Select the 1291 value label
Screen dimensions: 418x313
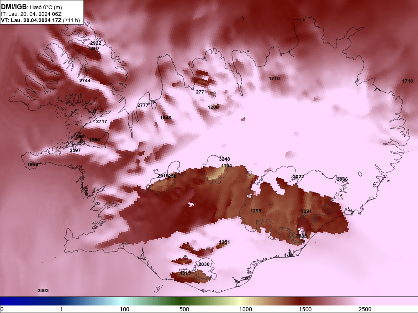tap(306, 211)
